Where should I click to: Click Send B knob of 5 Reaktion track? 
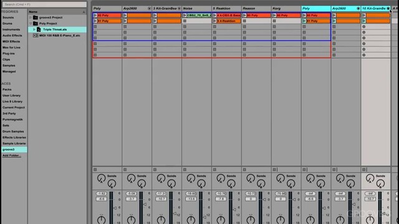[231, 184]
